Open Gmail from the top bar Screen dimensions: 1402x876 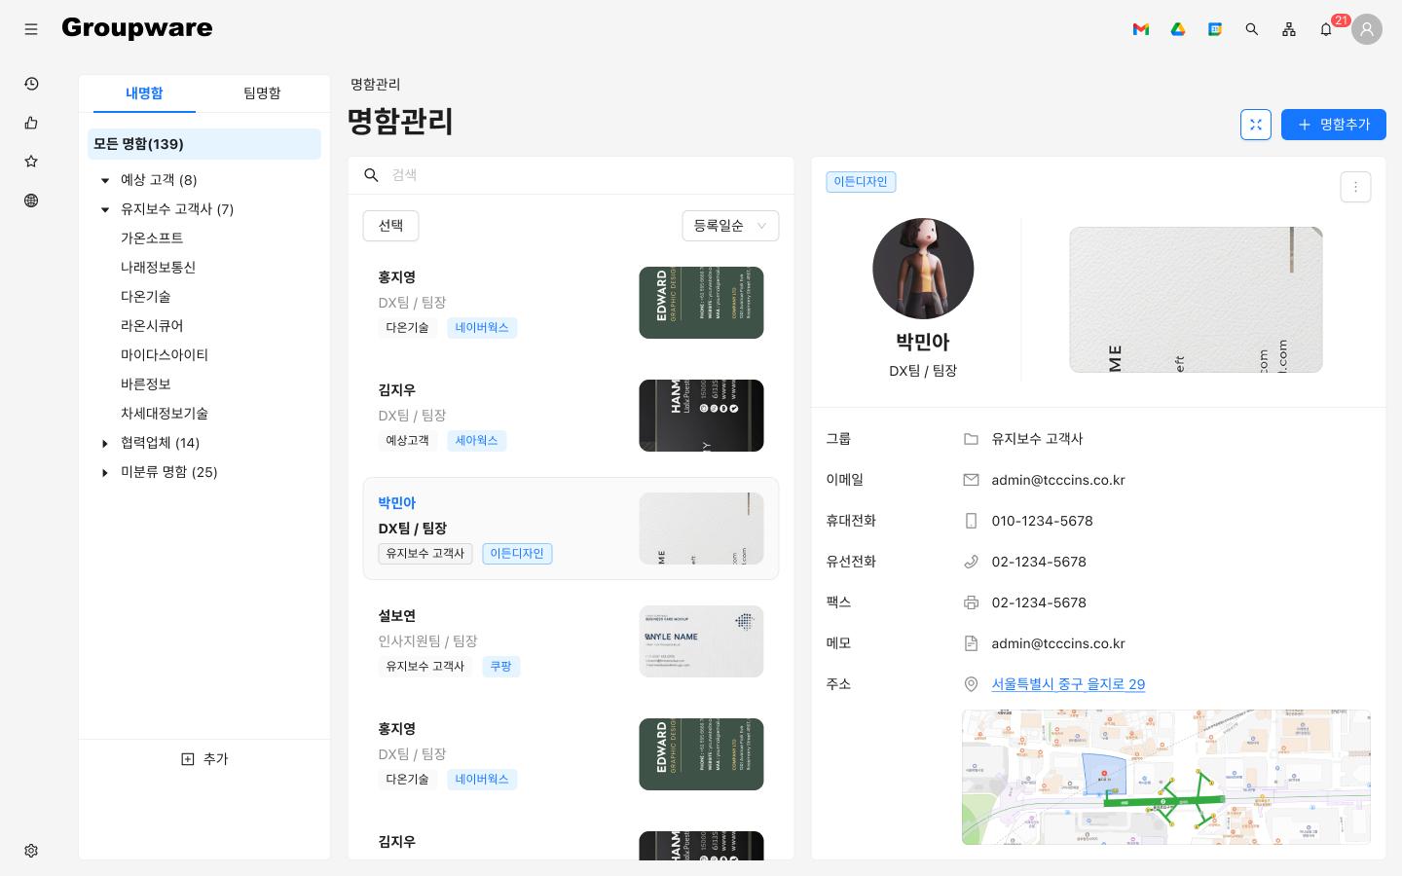(x=1141, y=29)
